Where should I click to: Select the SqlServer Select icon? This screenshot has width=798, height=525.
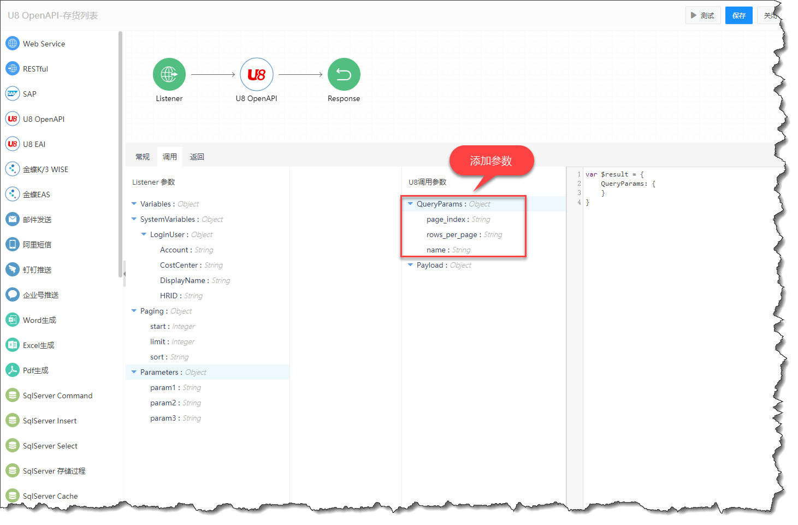pyautogui.click(x=13, y=445)
